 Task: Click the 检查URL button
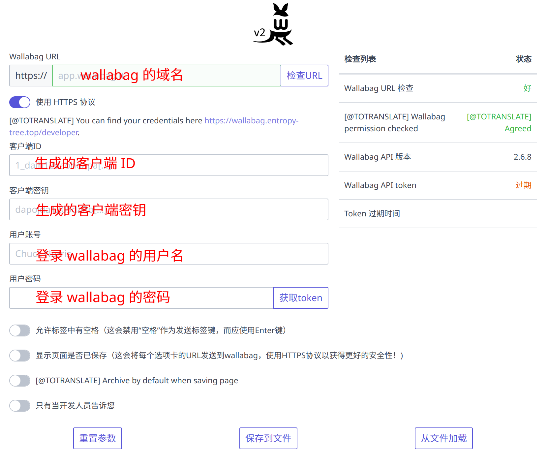[x=304, y=76]
